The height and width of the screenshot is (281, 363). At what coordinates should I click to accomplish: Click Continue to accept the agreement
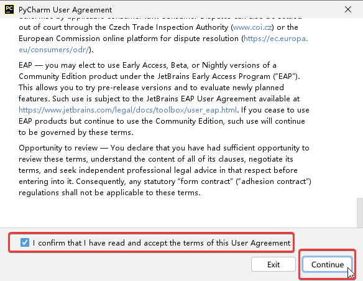click(327, 264)
